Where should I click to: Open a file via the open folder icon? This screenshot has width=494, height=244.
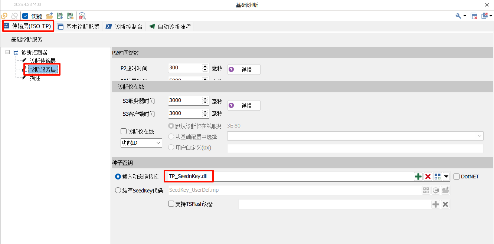click(x=50, y=16)
